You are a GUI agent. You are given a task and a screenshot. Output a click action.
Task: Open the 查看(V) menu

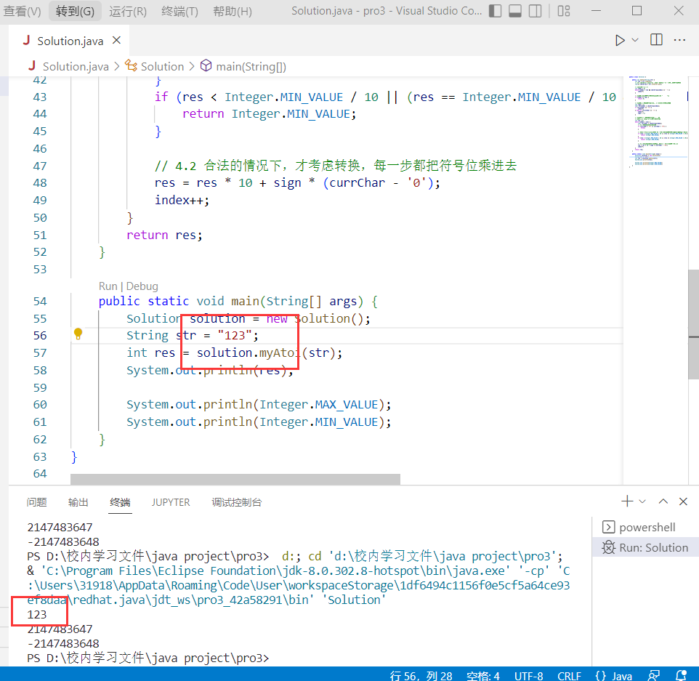pos(22,11)
